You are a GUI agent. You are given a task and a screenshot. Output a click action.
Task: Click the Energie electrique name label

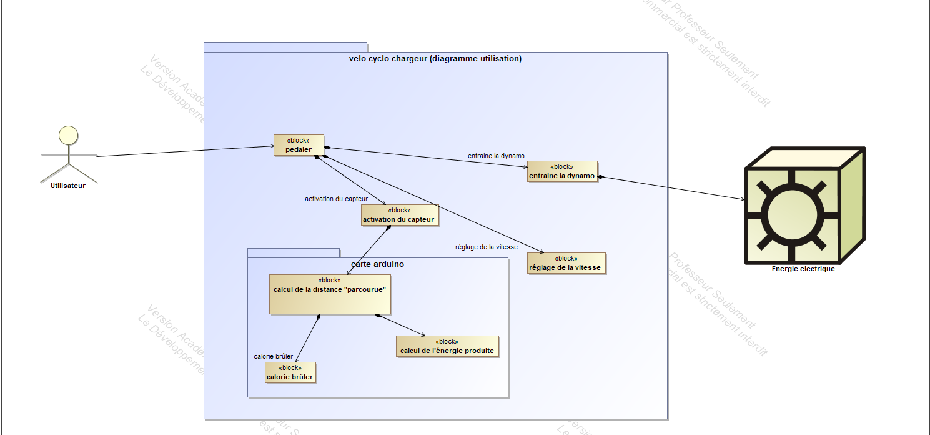[803, 269]
